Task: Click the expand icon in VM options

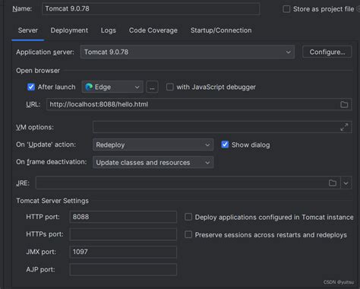Action: (x=344, y=127)
